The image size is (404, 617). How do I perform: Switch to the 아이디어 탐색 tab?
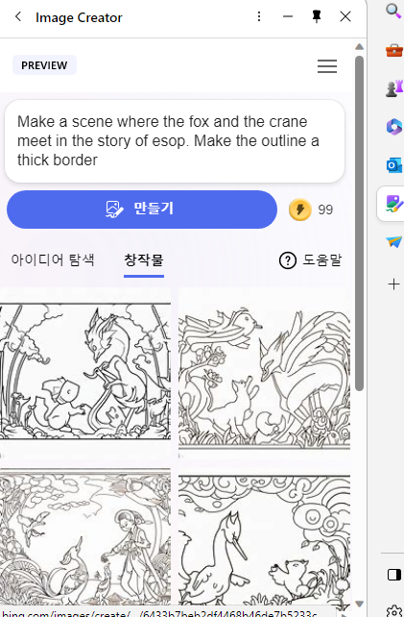pos(53,259)
